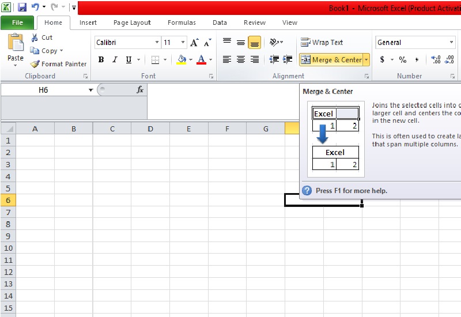Increase font size with Grow Font icon

[194, 43]
